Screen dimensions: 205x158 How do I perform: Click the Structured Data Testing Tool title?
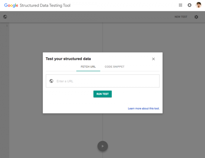pyautogui.click(x=45, y=5)
